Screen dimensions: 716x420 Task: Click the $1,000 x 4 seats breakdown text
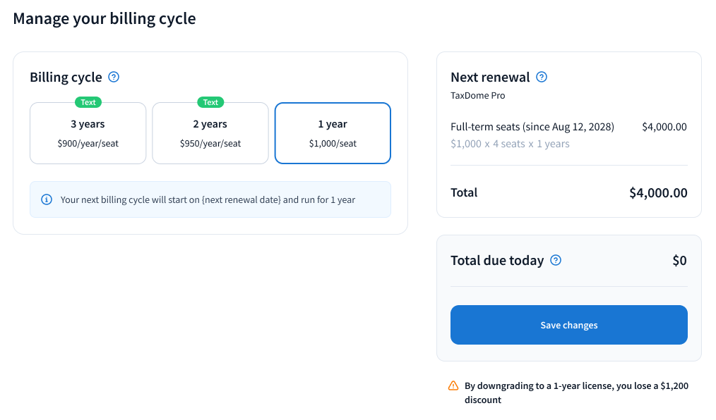point(510,144)
